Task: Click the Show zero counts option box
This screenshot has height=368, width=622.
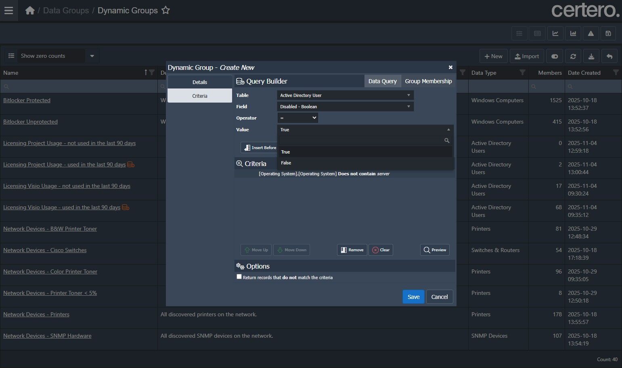Action: pyautogui.click(x=52, y=56)
